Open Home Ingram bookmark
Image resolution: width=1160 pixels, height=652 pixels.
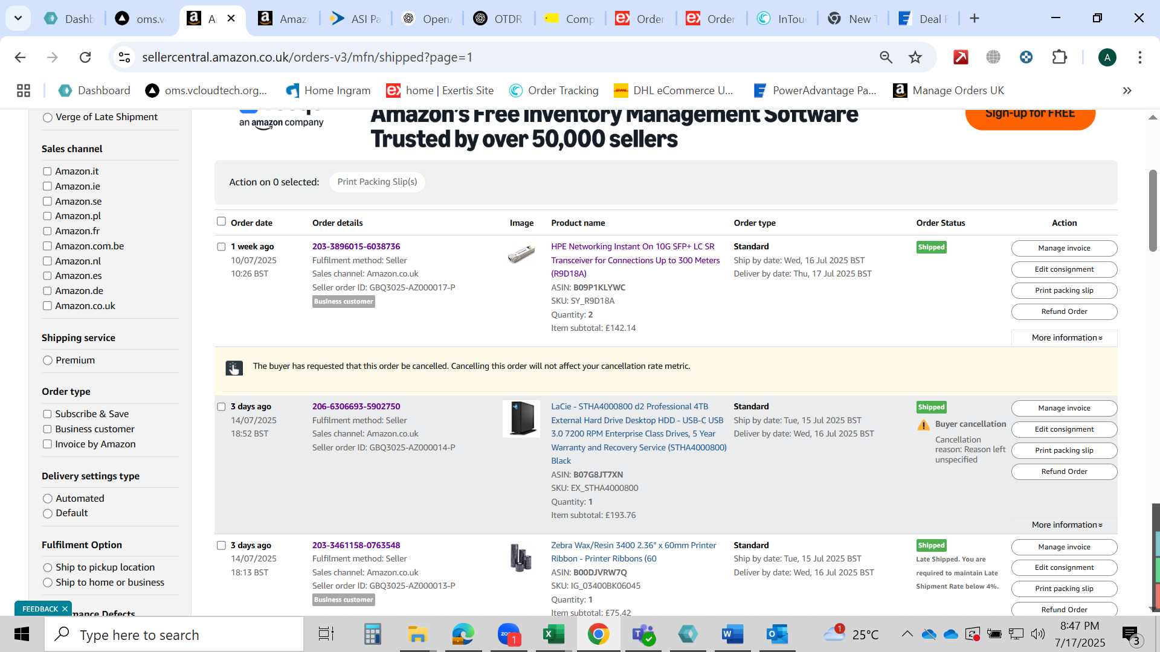coord(328,91)
